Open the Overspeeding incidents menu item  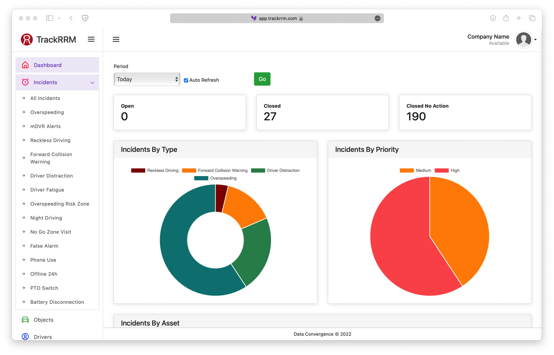[x=47, y=112]
